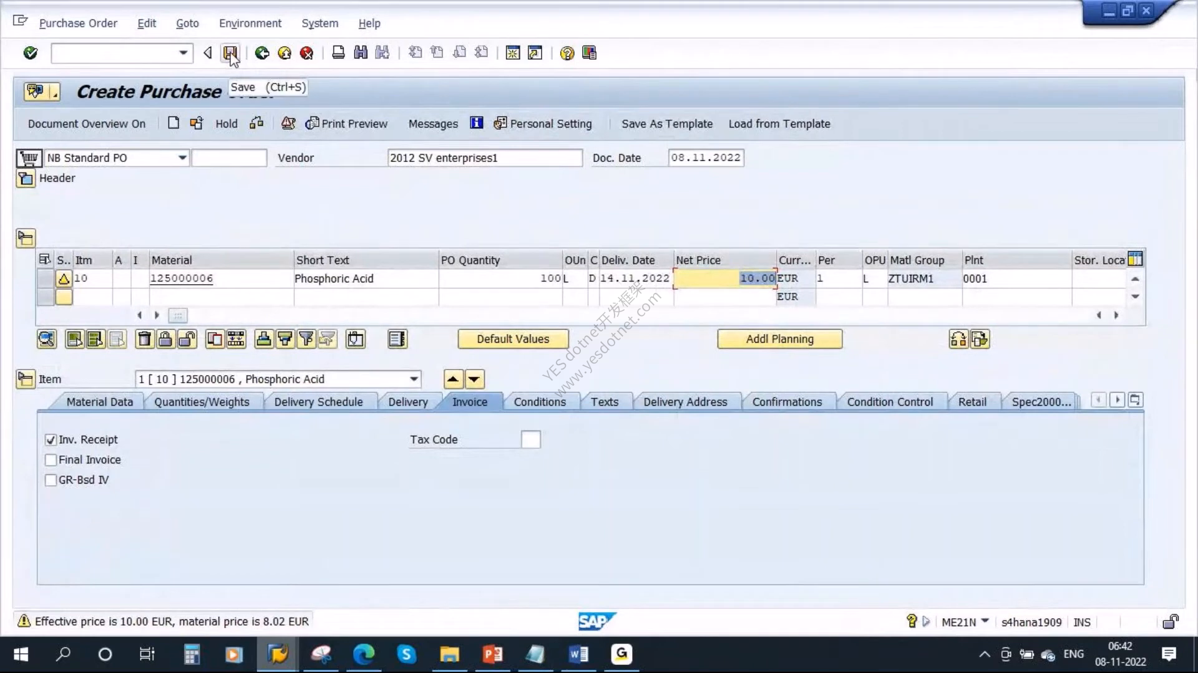The height and width of the screenshot is (673, 1198).
Task: Click the red Cancel icon
Action: coord(306,53)
